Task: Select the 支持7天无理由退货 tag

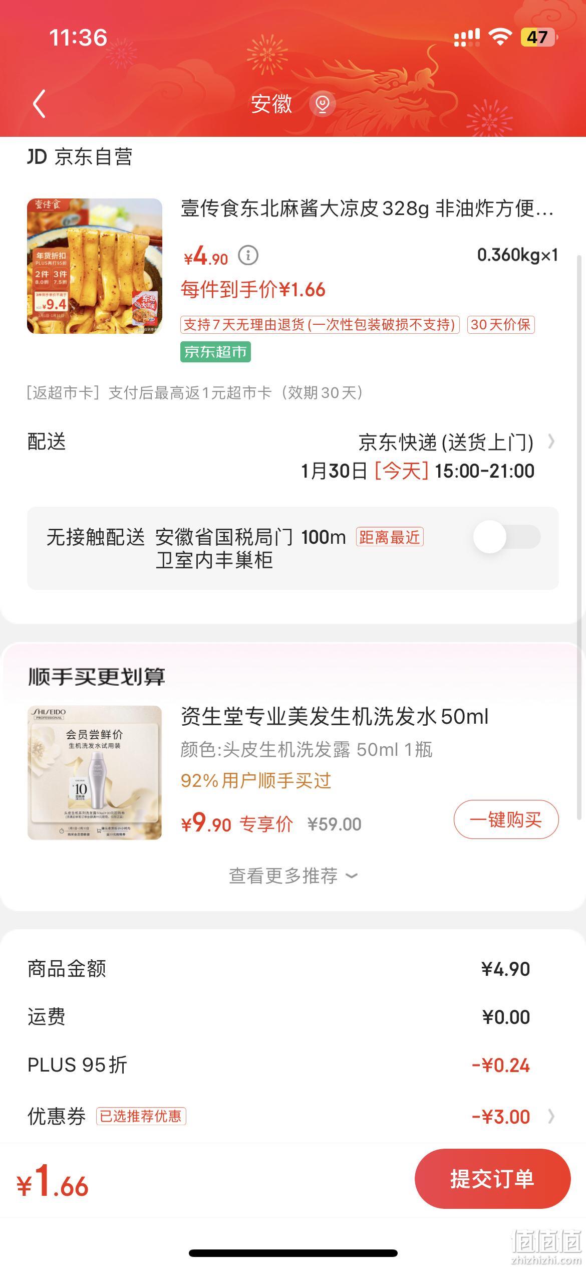Action: tap(320, 325)
